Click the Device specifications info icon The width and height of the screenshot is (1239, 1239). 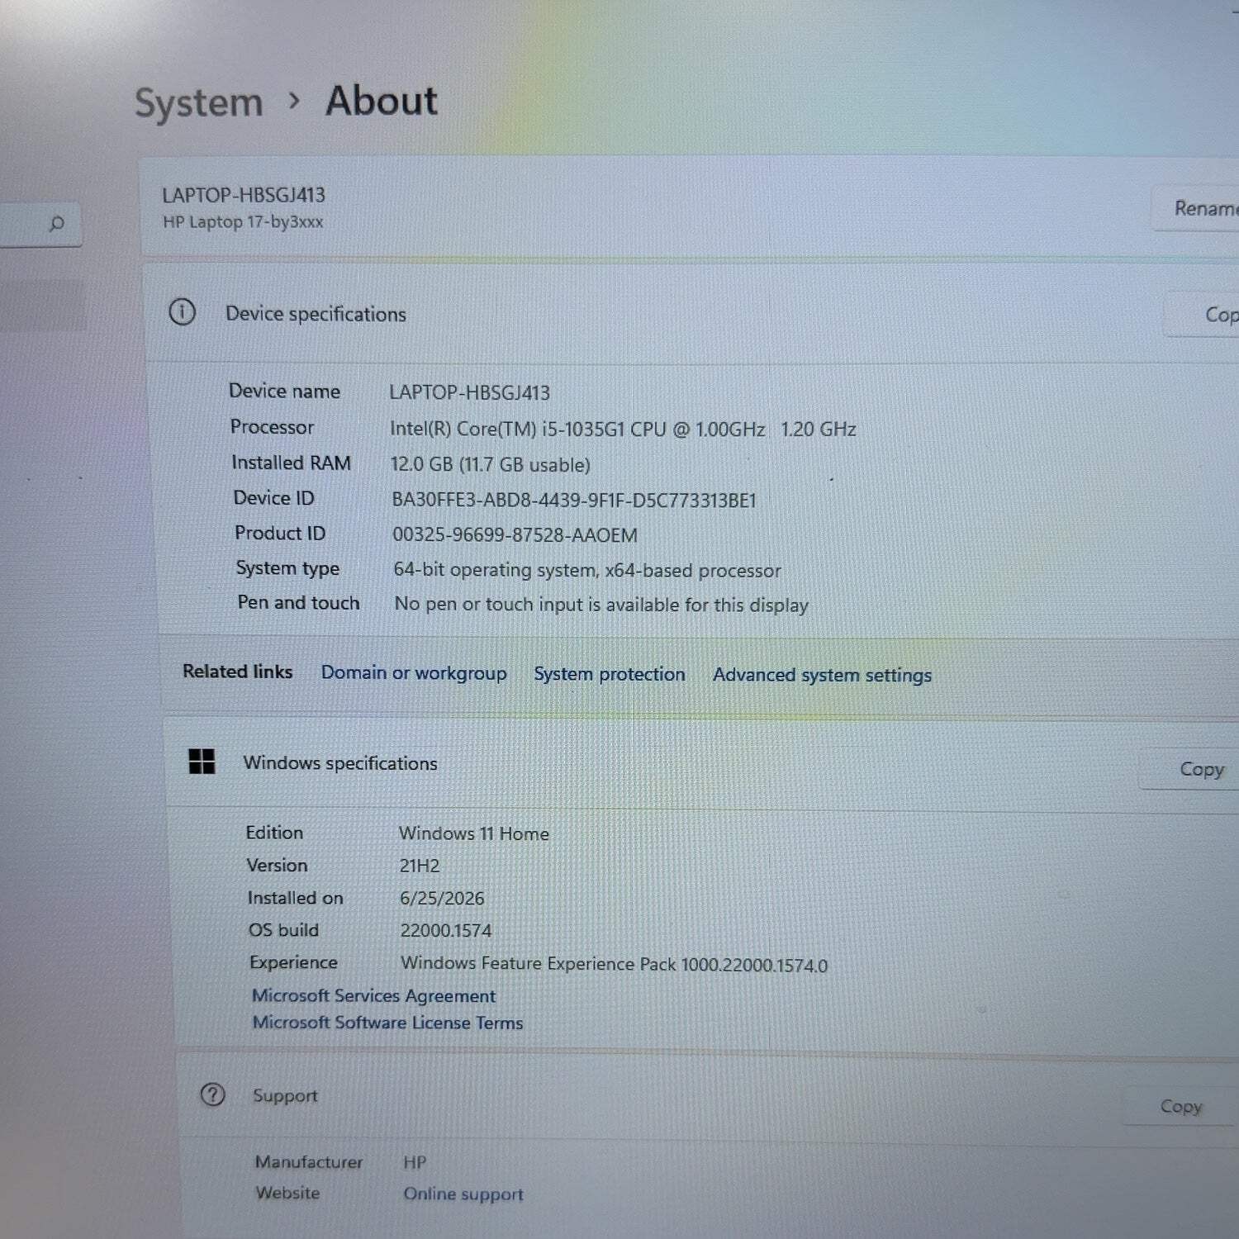[182, 312]
